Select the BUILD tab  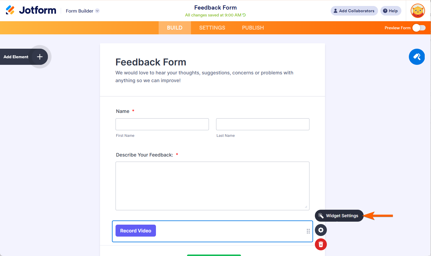(x=175, y=28)
